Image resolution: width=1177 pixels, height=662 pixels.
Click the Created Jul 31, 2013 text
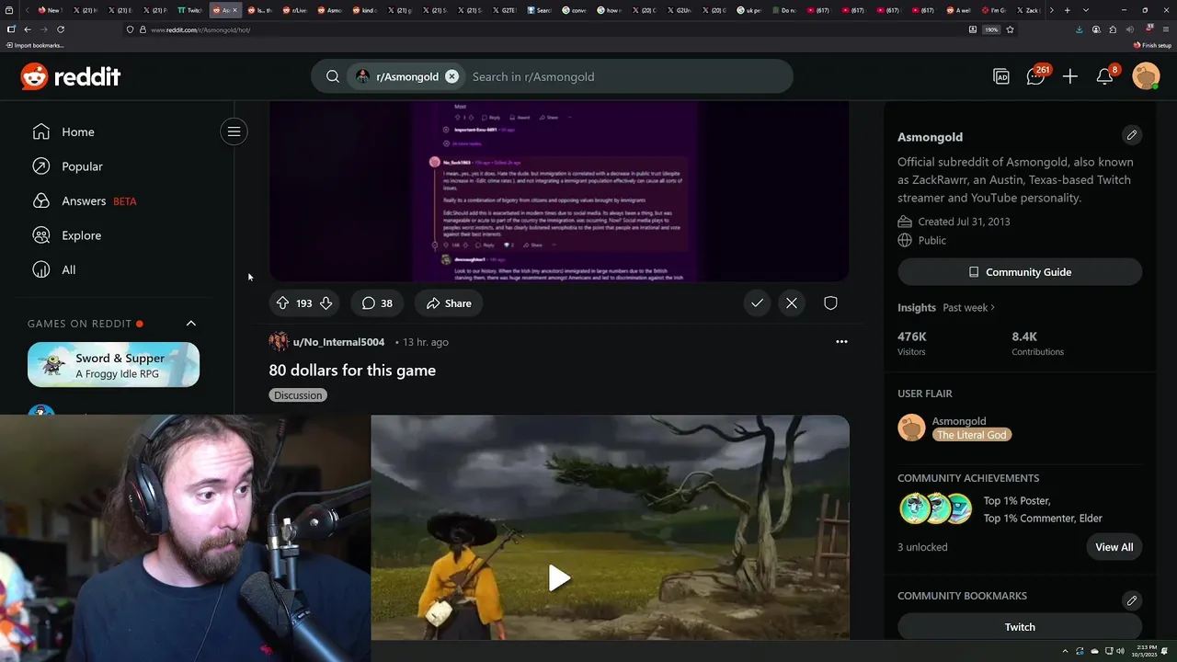[x=964, y=222]
